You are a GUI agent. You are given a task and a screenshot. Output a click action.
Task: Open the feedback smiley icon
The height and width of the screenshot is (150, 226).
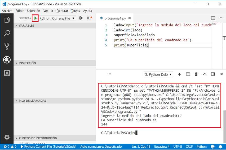point(212,147)
